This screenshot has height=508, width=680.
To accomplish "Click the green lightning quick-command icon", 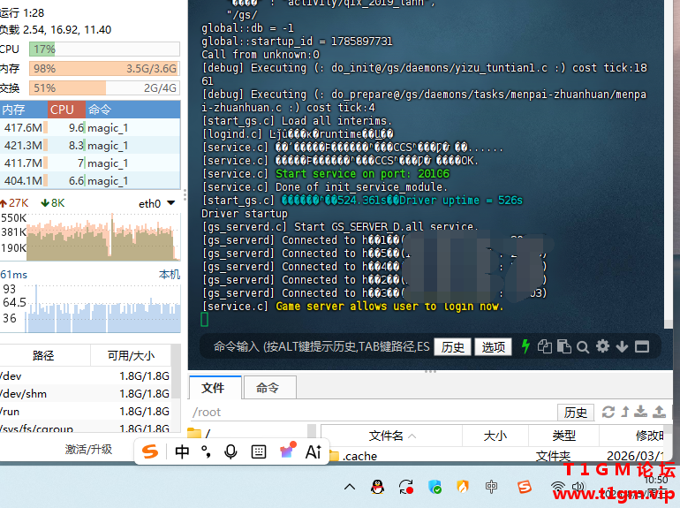I will (525, 346).
